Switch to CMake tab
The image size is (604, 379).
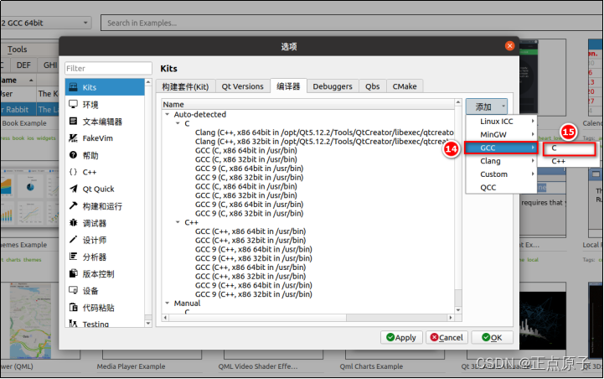(405, 86)
